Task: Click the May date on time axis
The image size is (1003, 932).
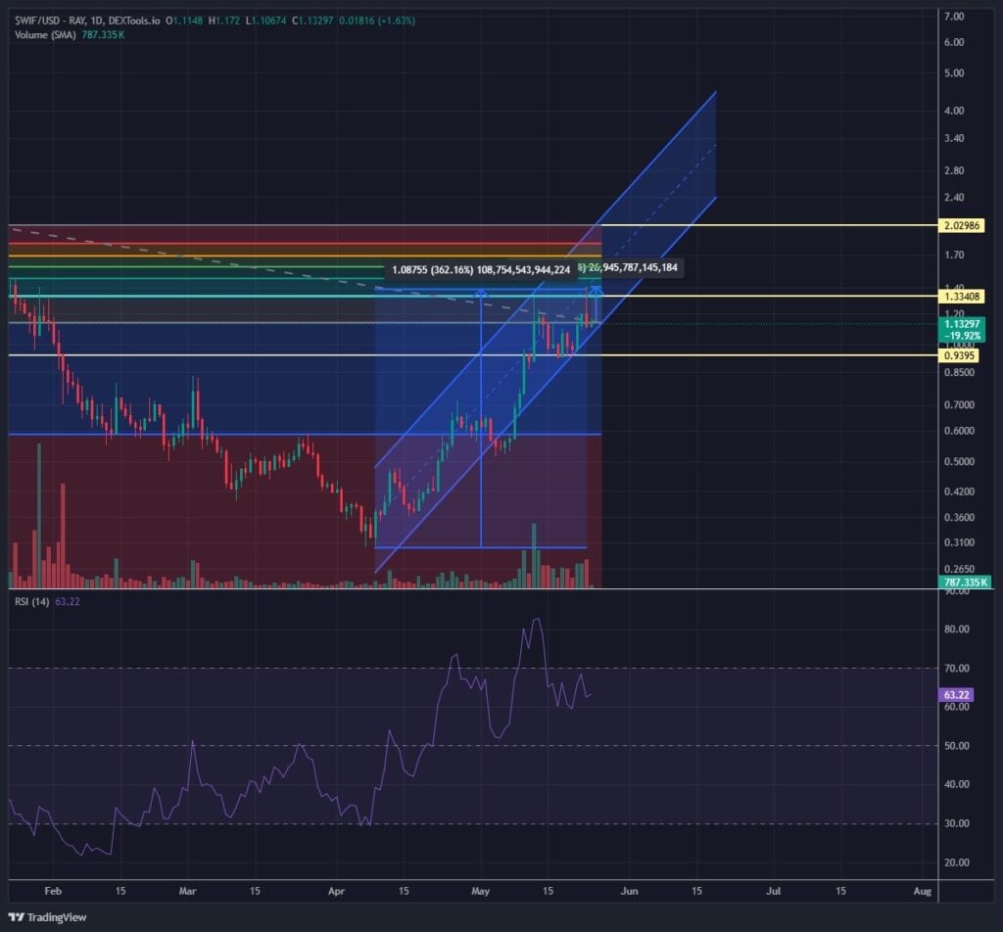Action: pyautogui.click(x=480, y=891)
